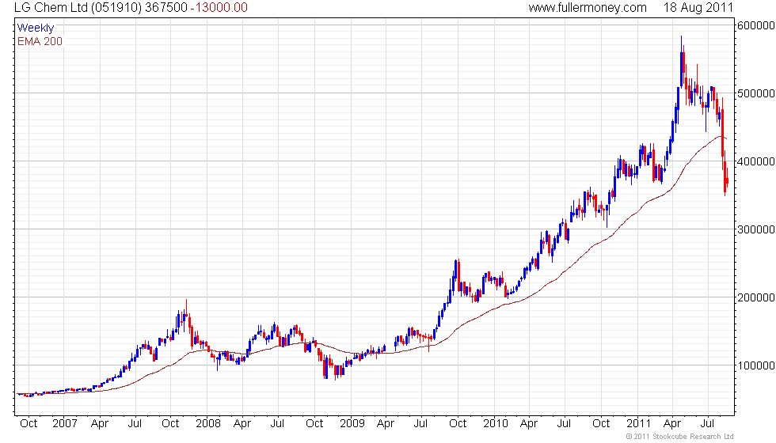Viewport: 776px width, 443px height.
Task: Click the Oct label before 2010
Action: point(458,423)
